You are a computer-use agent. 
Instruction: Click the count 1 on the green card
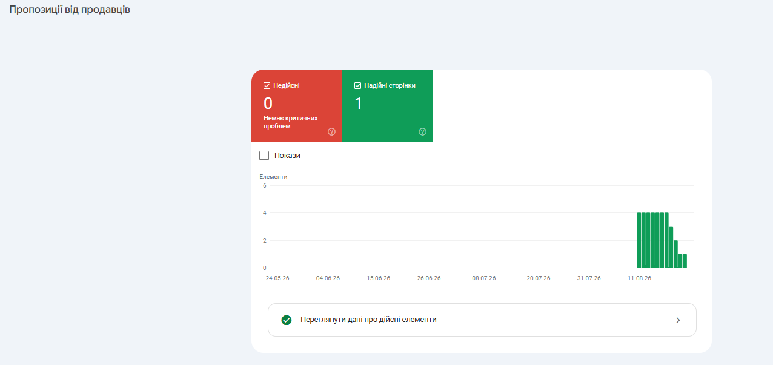[358, 104]
